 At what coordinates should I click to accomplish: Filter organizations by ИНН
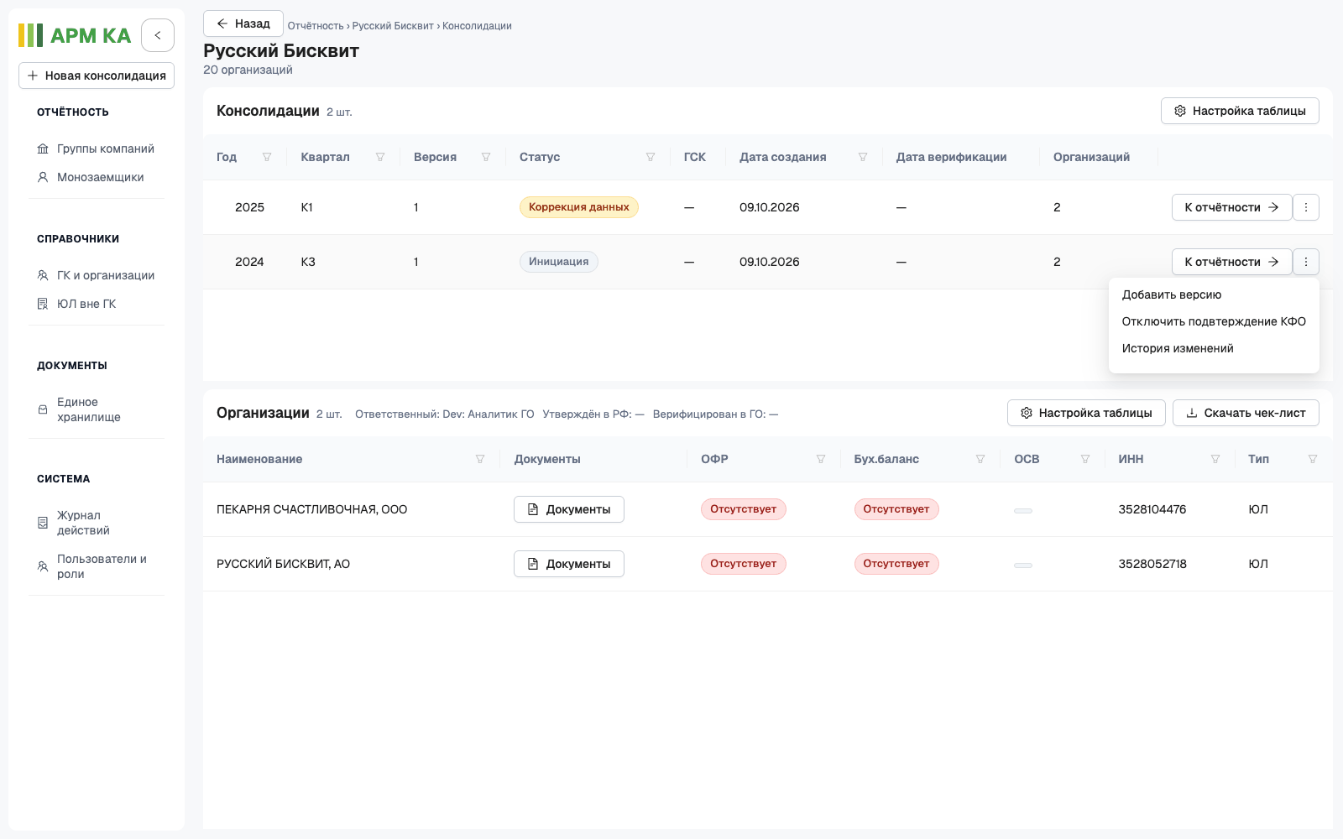tap(1215, 459)
